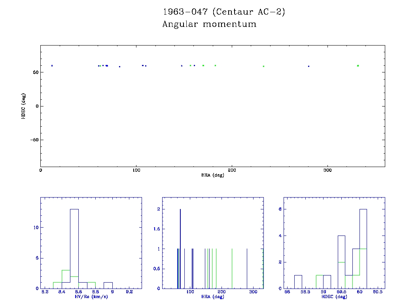Click the 'HDEC (deg)' label under the right histogram
Image resolution: width=405 pixels, height=304 pixels.
[334, 297]
